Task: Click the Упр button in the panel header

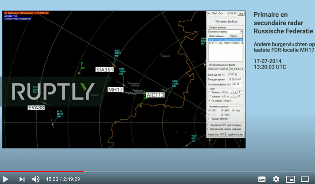Action: click(x=241, y=13)
